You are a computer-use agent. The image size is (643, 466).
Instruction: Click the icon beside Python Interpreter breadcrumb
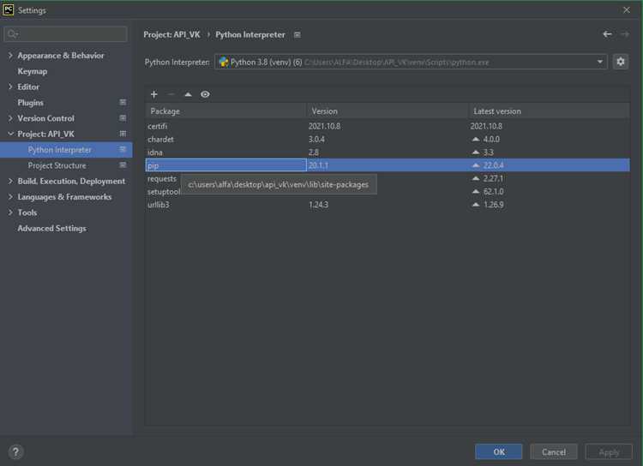click(297, 35)
